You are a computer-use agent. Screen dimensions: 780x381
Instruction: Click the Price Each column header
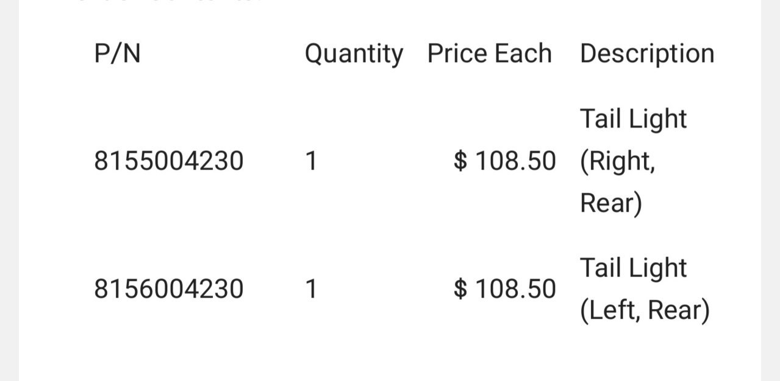(490, 54)
